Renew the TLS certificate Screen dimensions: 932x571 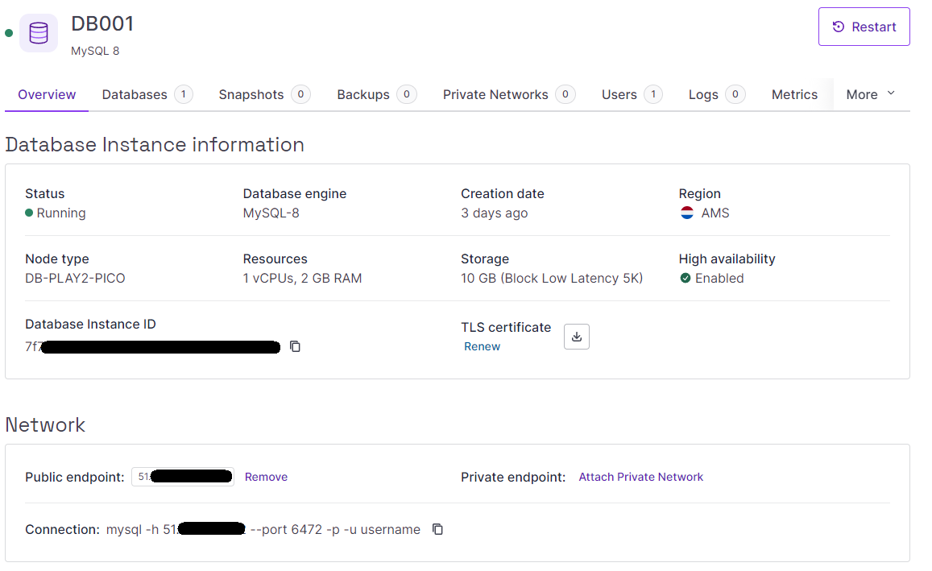(x=482, y=346)
